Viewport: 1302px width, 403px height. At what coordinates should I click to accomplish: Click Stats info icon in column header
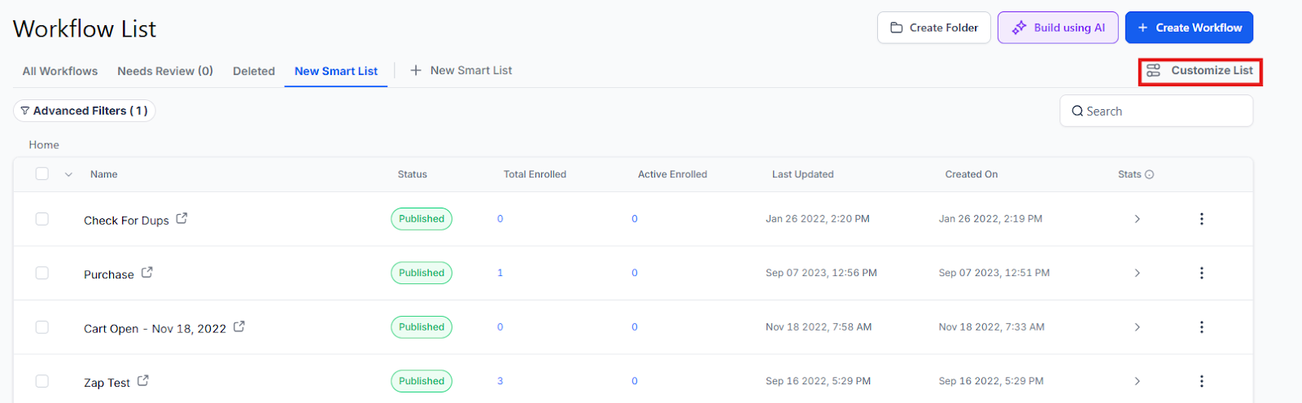pos(1149,174)
